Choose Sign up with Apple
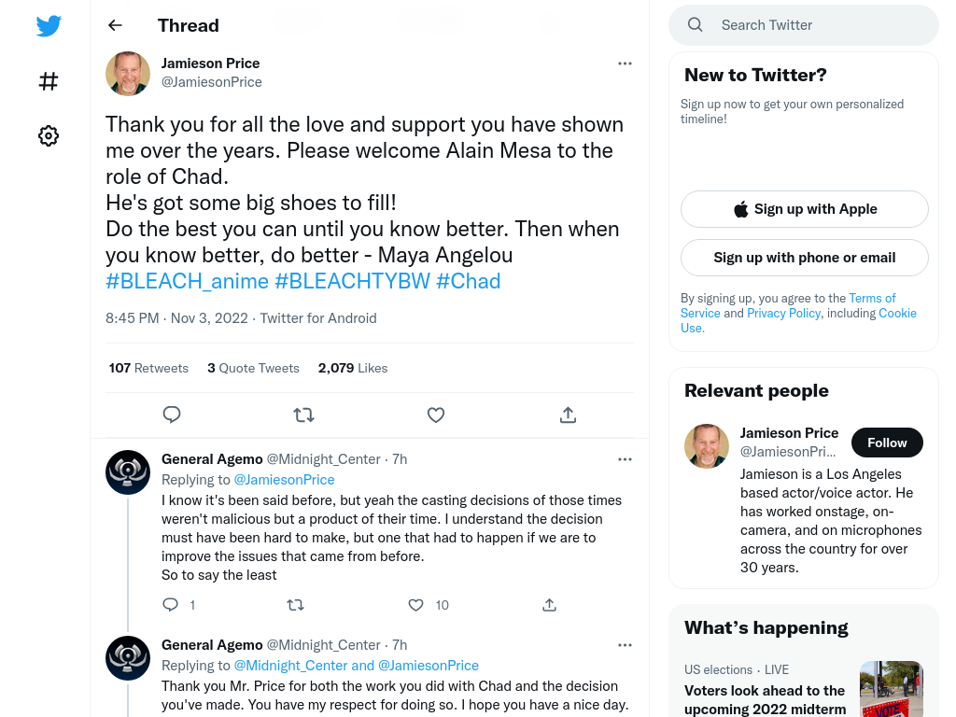956x717 pixels. [x=805, y=209]
